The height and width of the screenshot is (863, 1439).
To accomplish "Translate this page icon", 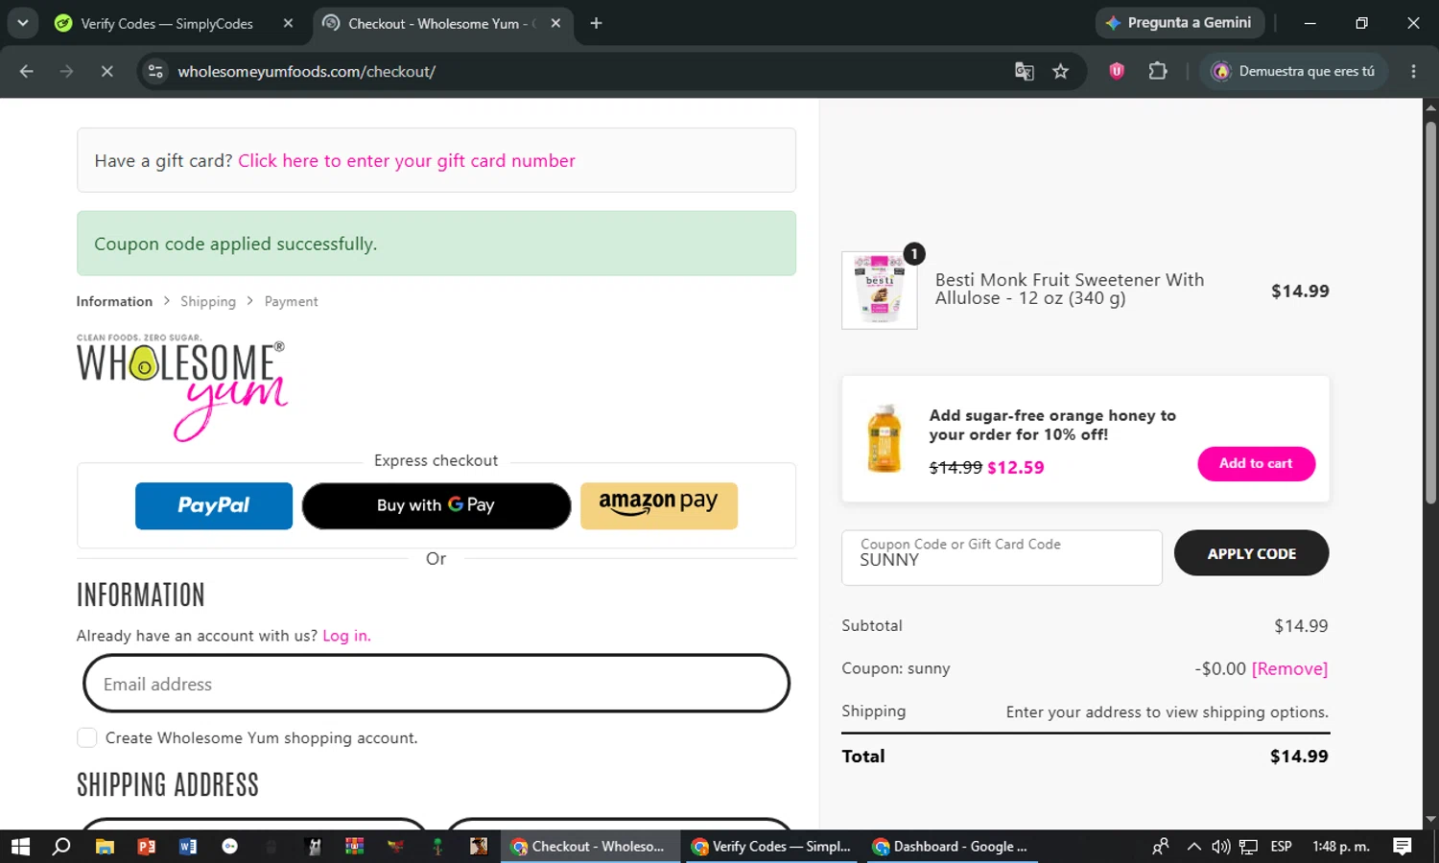I will tap(1025, 71).
